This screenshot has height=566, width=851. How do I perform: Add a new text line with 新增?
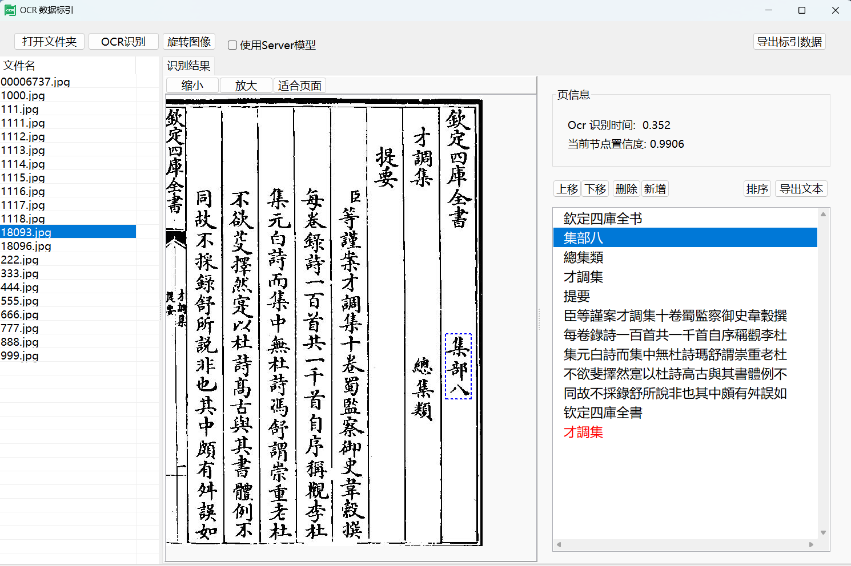coord(655,188)
